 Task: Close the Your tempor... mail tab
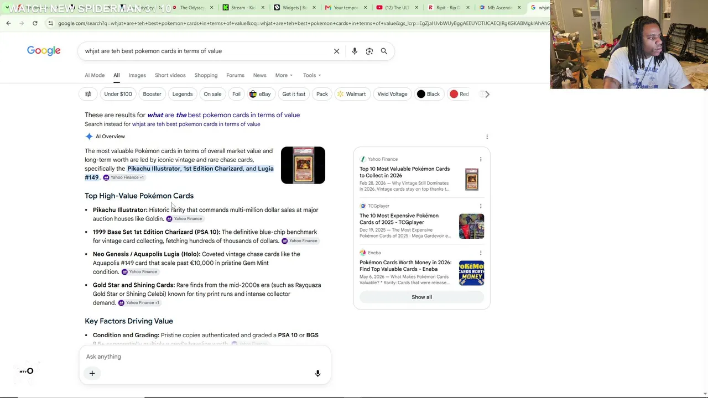[x=365, y=8]
